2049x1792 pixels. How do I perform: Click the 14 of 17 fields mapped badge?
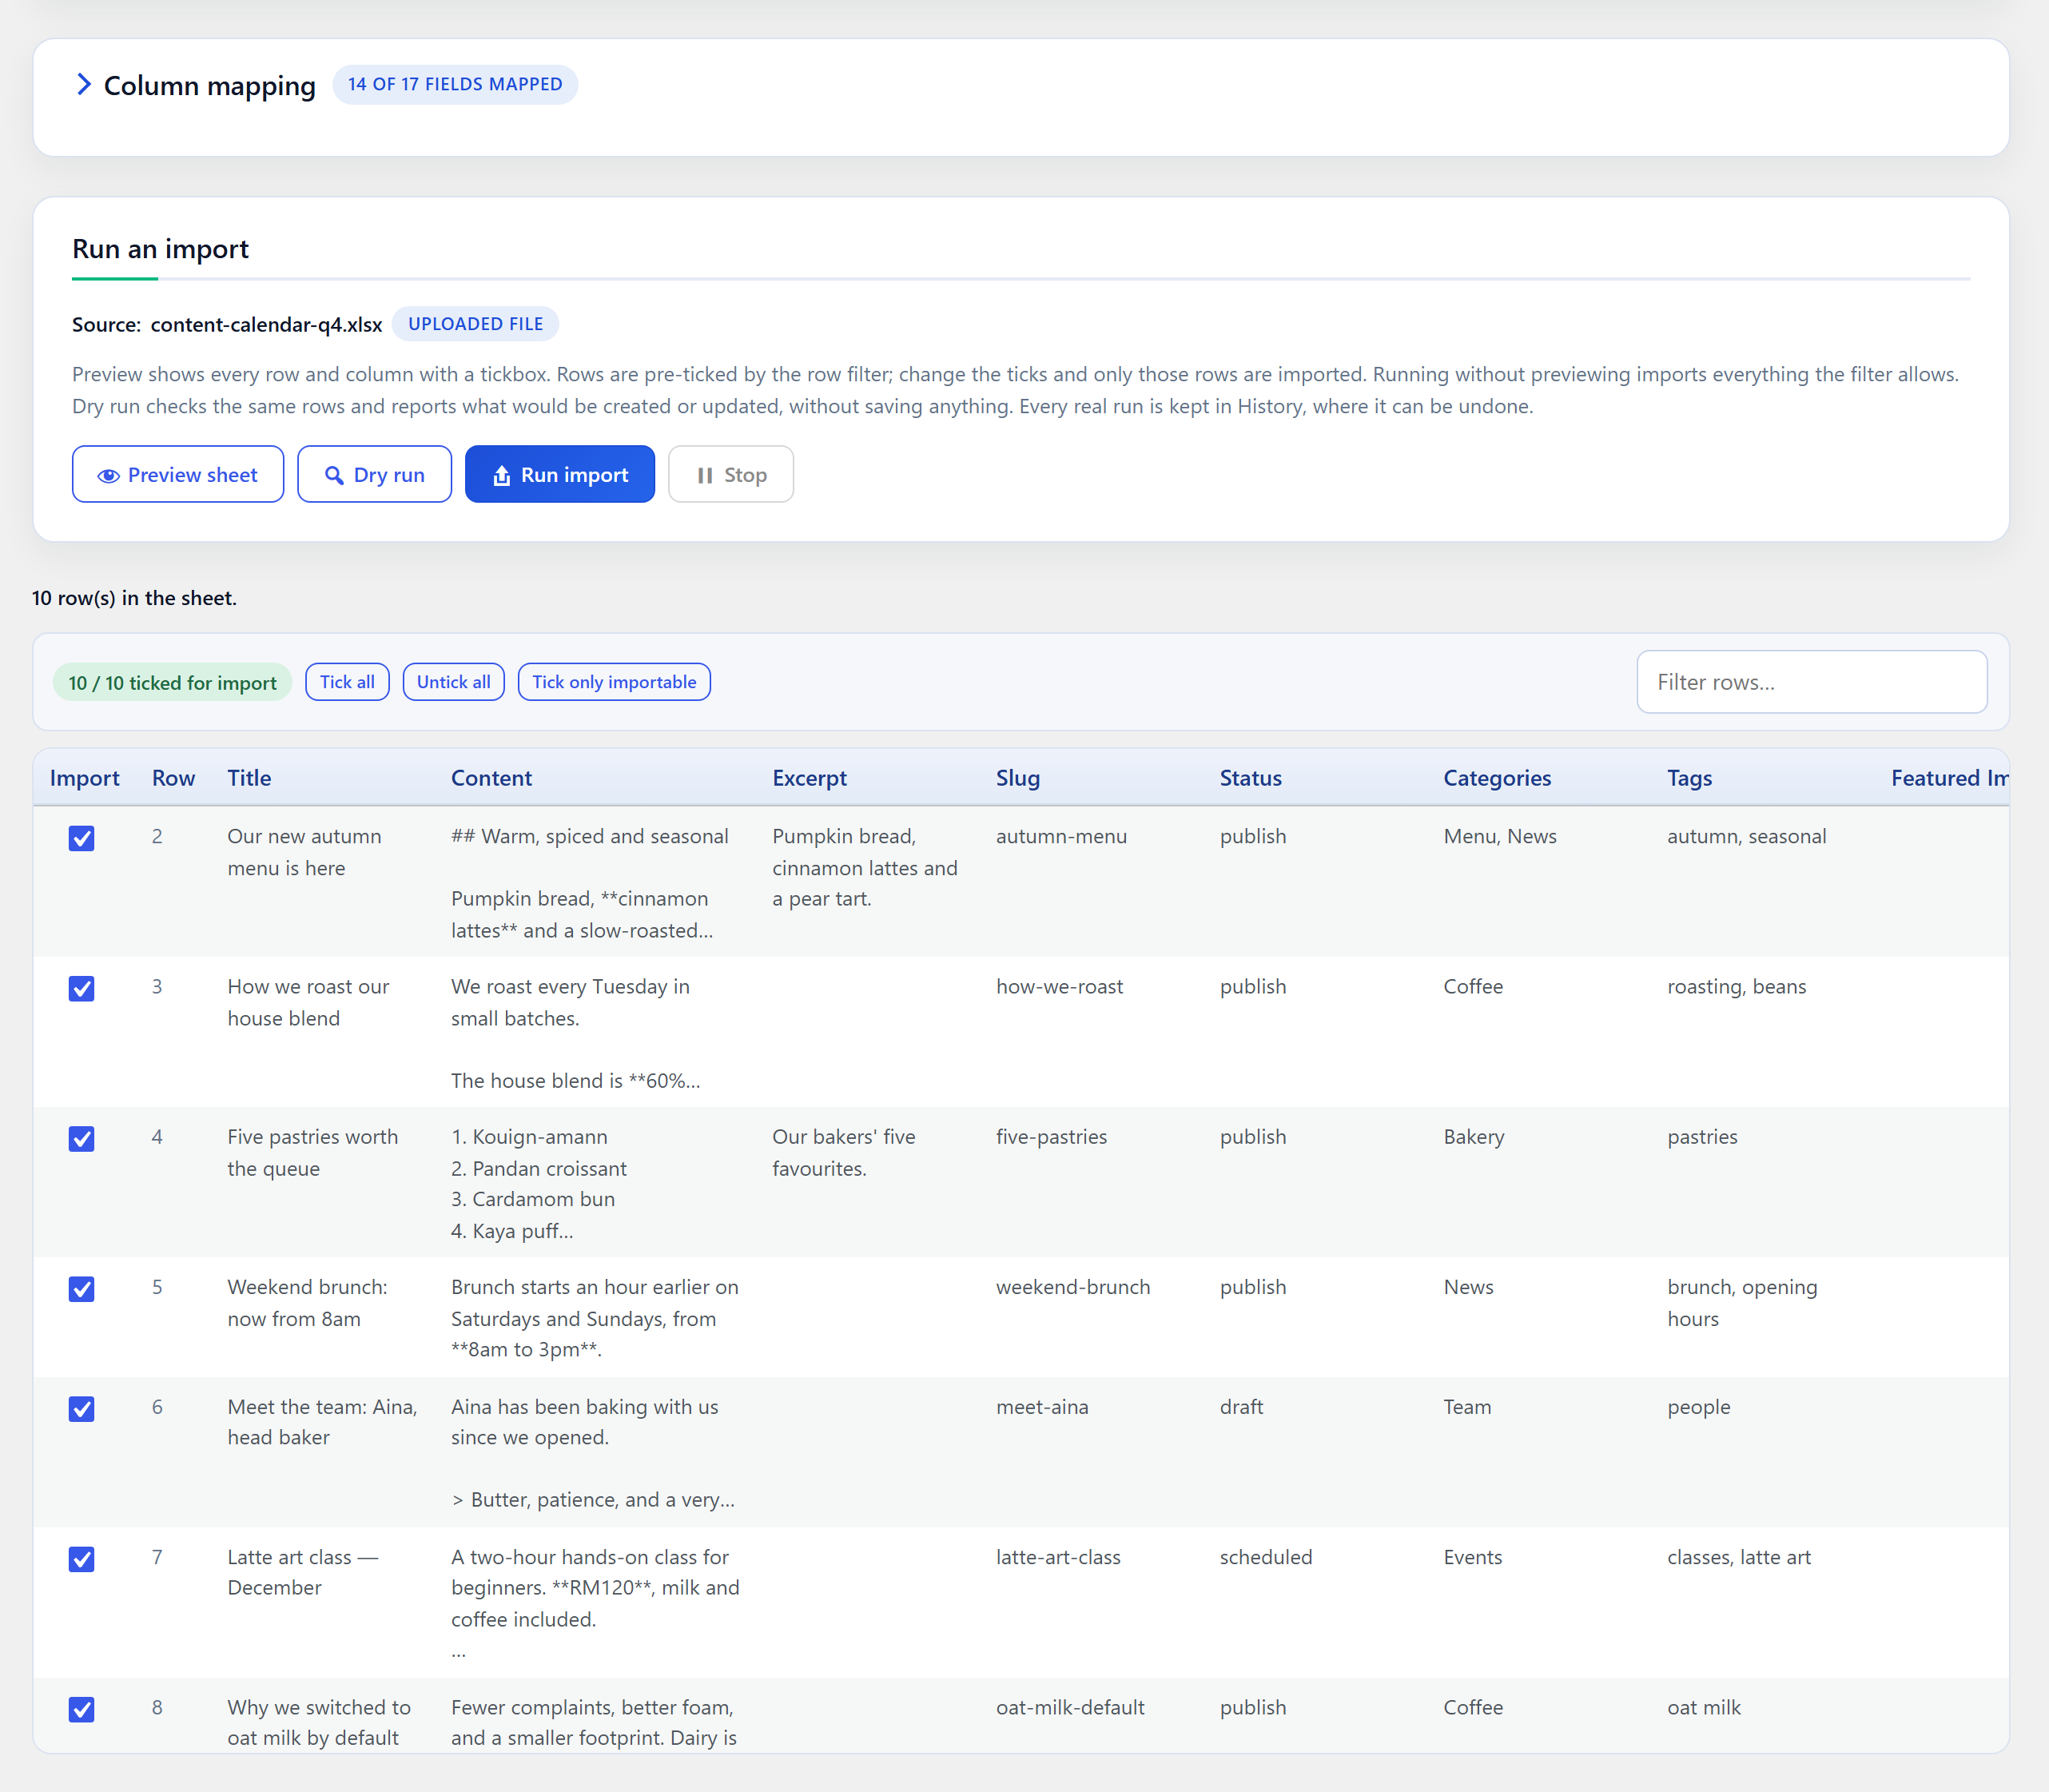point(455,85)
